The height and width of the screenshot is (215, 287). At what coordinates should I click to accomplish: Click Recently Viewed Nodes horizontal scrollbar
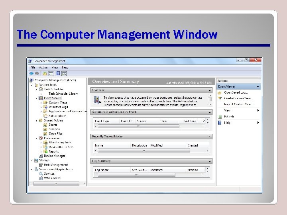tap(144, 150)
